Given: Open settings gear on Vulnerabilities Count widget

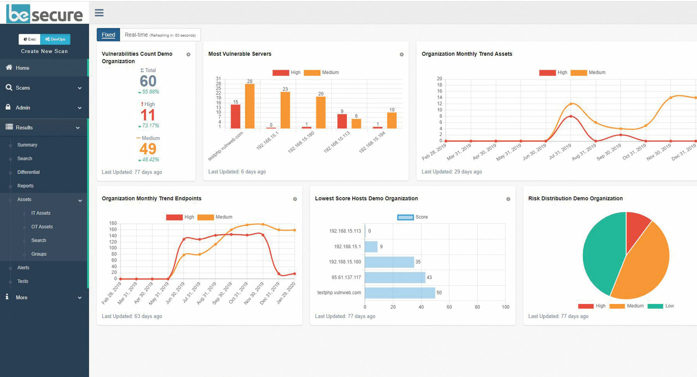Looking at the screenshot, I should point(188,55).
